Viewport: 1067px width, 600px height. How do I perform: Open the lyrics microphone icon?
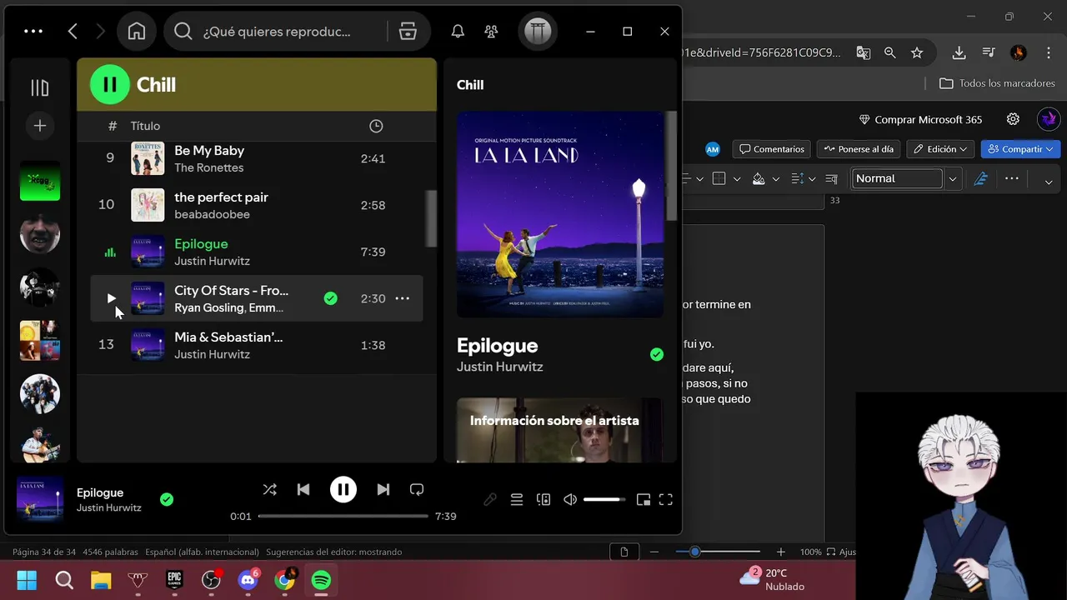click(490, 500)
